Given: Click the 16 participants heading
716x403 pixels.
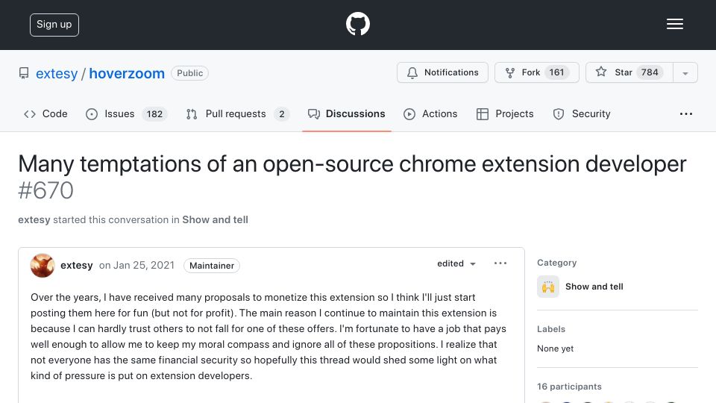Looking at the screenshot, I should [x=569, y=387].
